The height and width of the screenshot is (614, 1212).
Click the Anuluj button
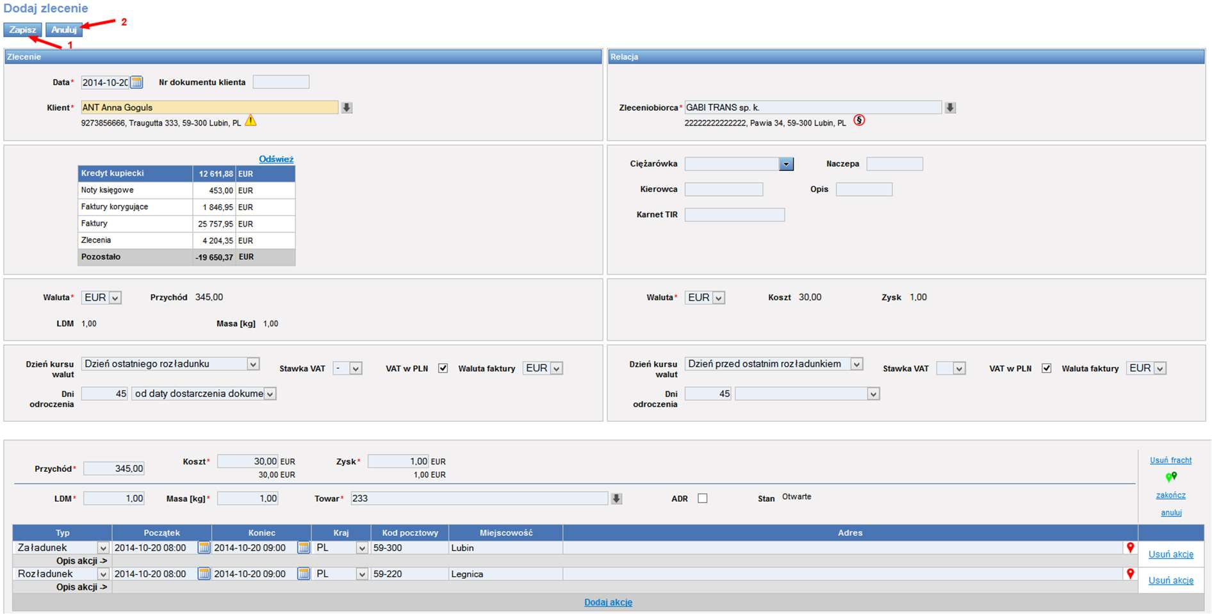click(64, 29)
